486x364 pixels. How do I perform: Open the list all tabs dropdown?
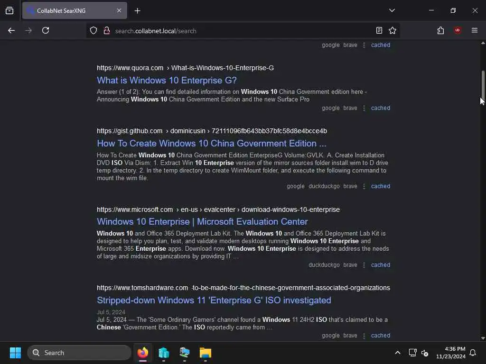click(x=392, y=10)
